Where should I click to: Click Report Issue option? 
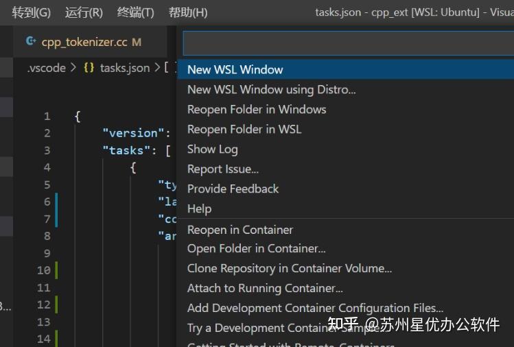tap(223, 169)
